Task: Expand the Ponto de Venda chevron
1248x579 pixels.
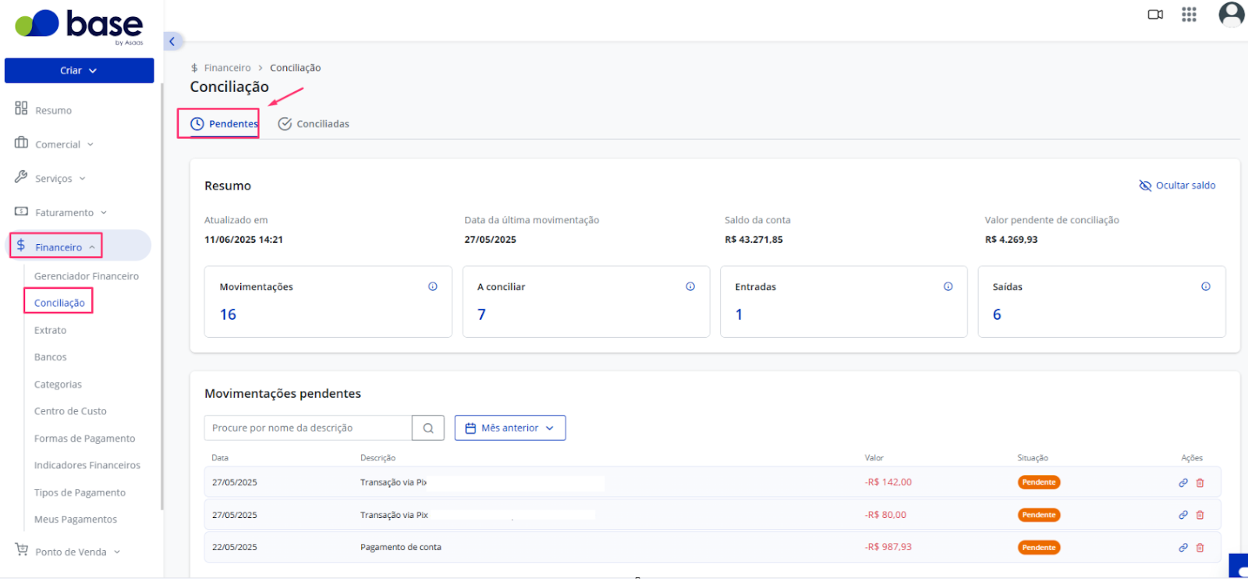Action: [x=117, y=552]
